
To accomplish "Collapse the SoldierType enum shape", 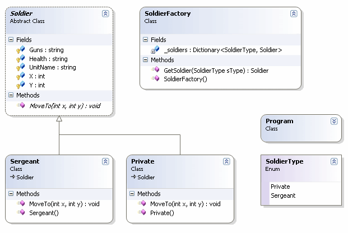I will (334, 161).
